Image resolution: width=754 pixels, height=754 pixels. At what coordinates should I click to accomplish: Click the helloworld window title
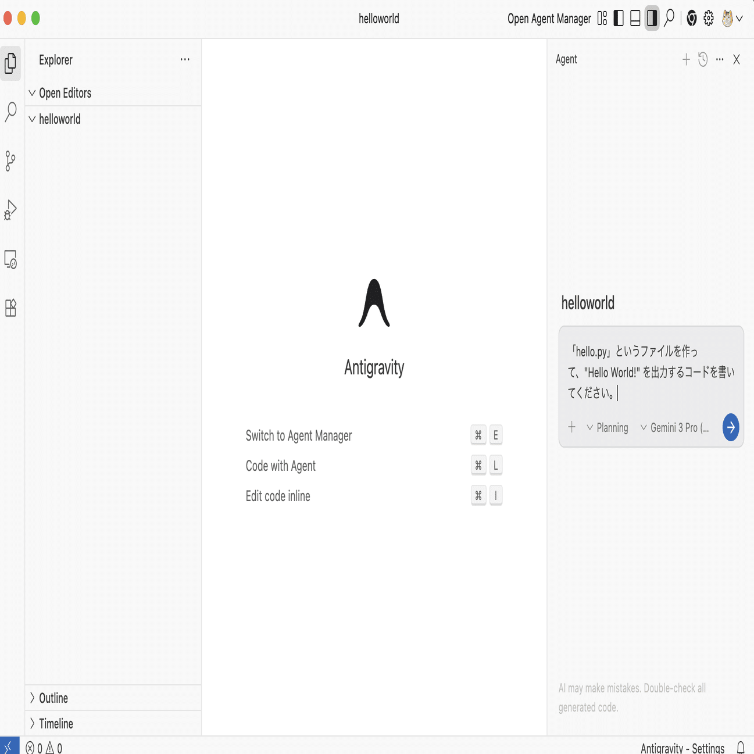click(379, 19)
